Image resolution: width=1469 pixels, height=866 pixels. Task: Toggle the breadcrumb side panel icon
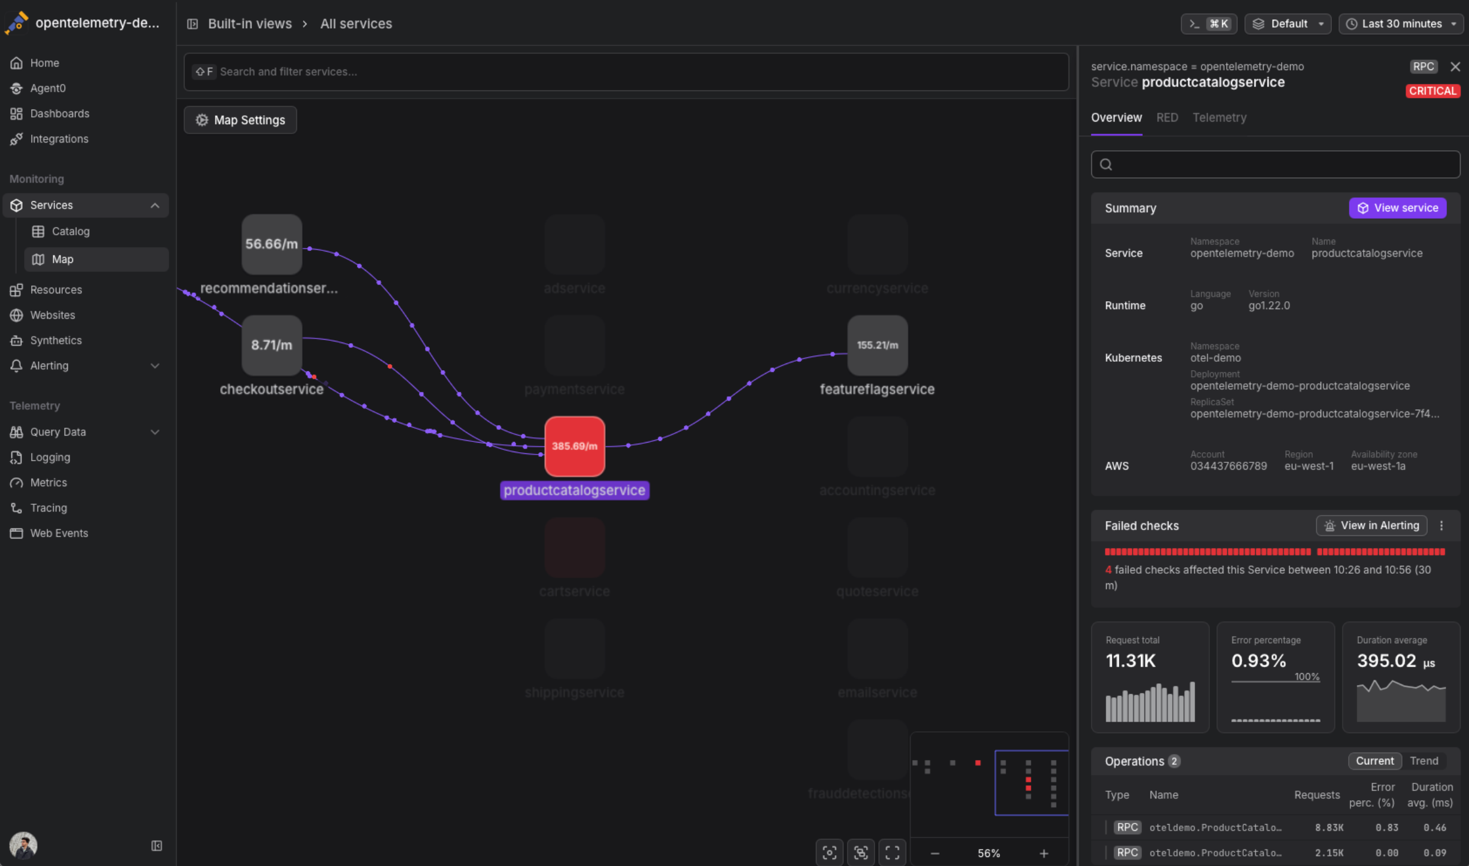click(x=192, y=24)
